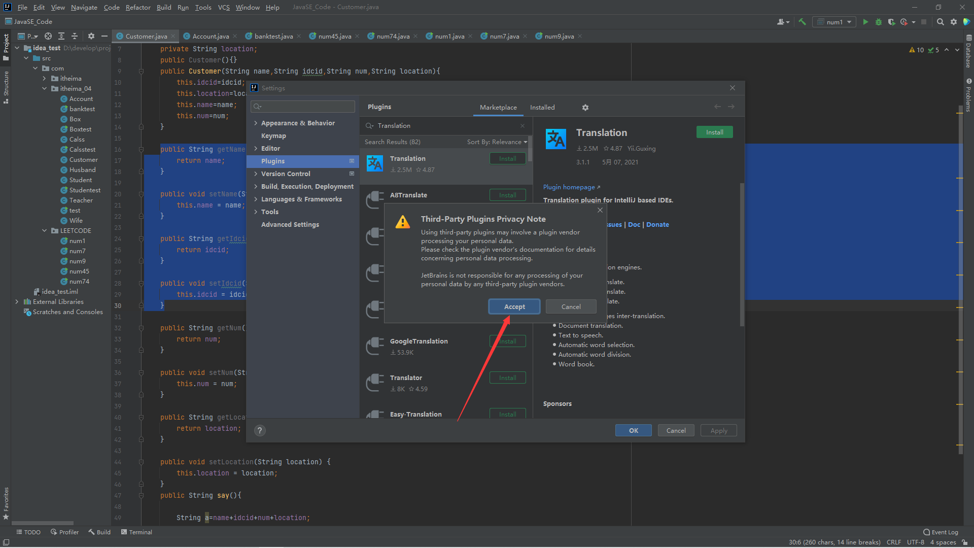Expand External Libraries node
Screen dimensions: 974x548
(x=17, y=301)
